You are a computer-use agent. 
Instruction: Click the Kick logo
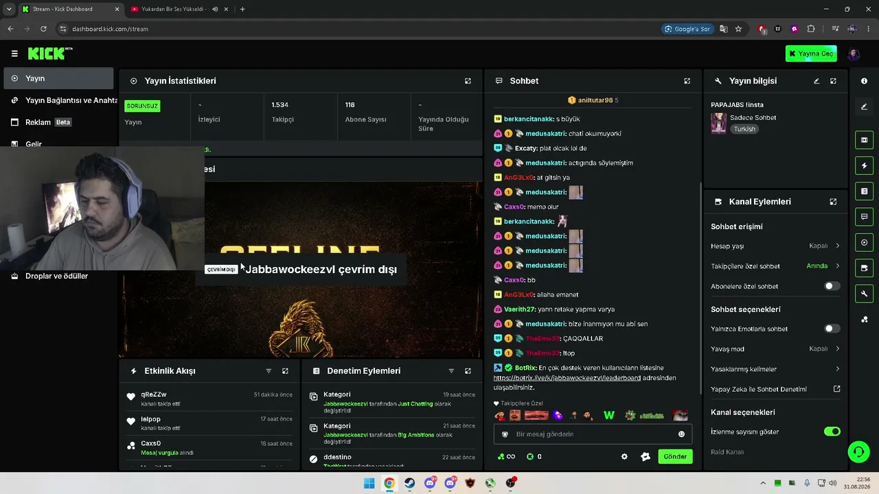point(49,54)
